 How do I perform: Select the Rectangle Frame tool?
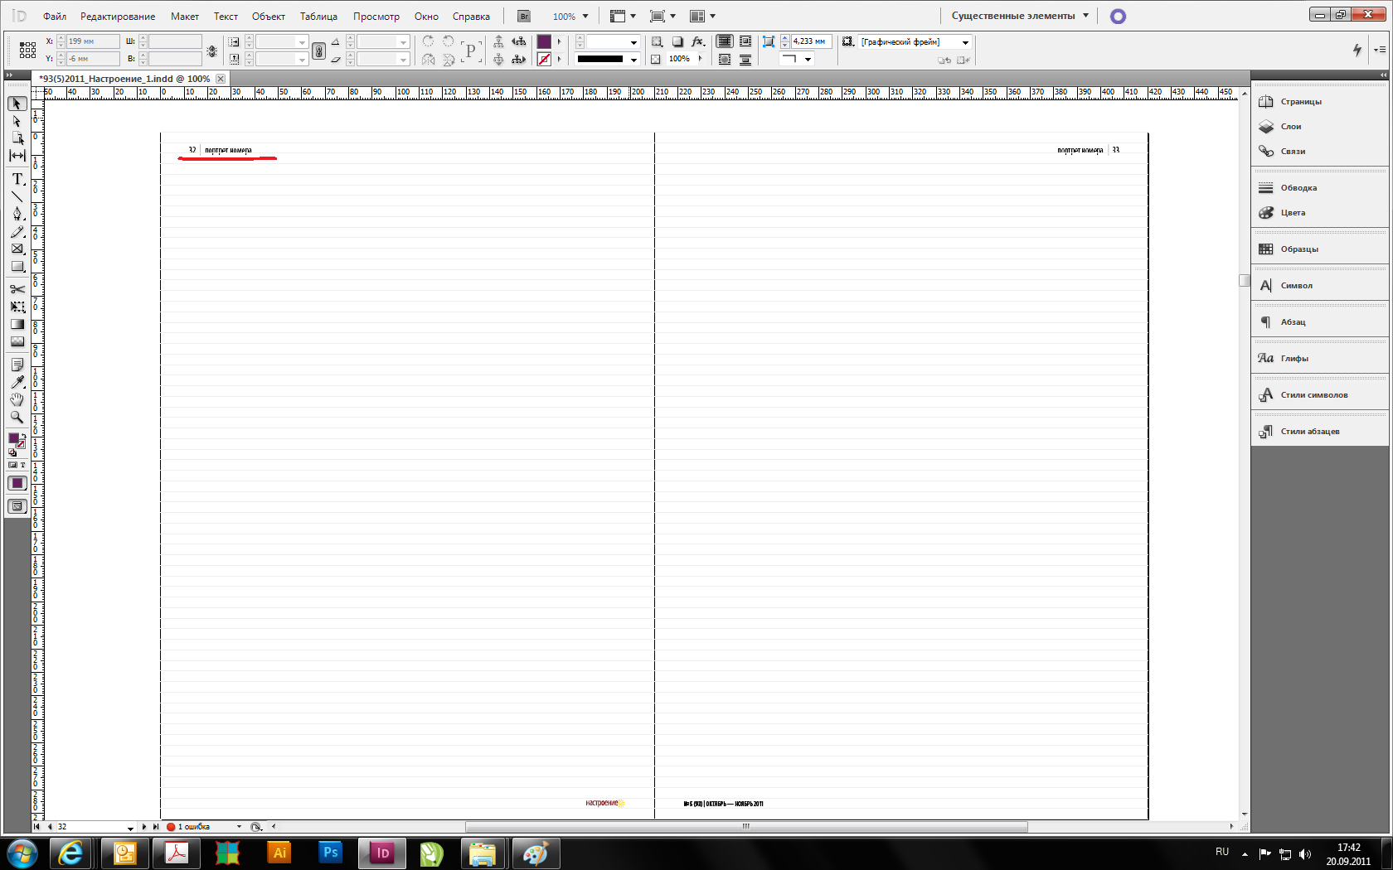click(17, 249)
